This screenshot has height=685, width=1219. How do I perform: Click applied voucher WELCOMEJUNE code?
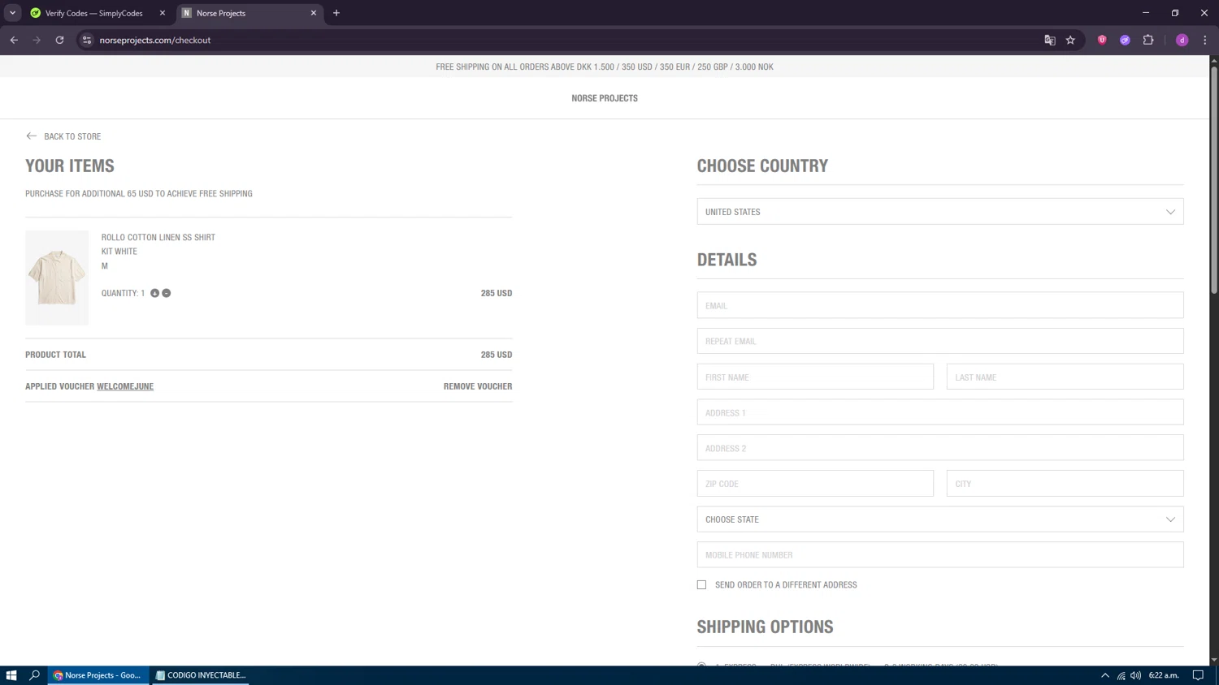[x=125, y=386]
